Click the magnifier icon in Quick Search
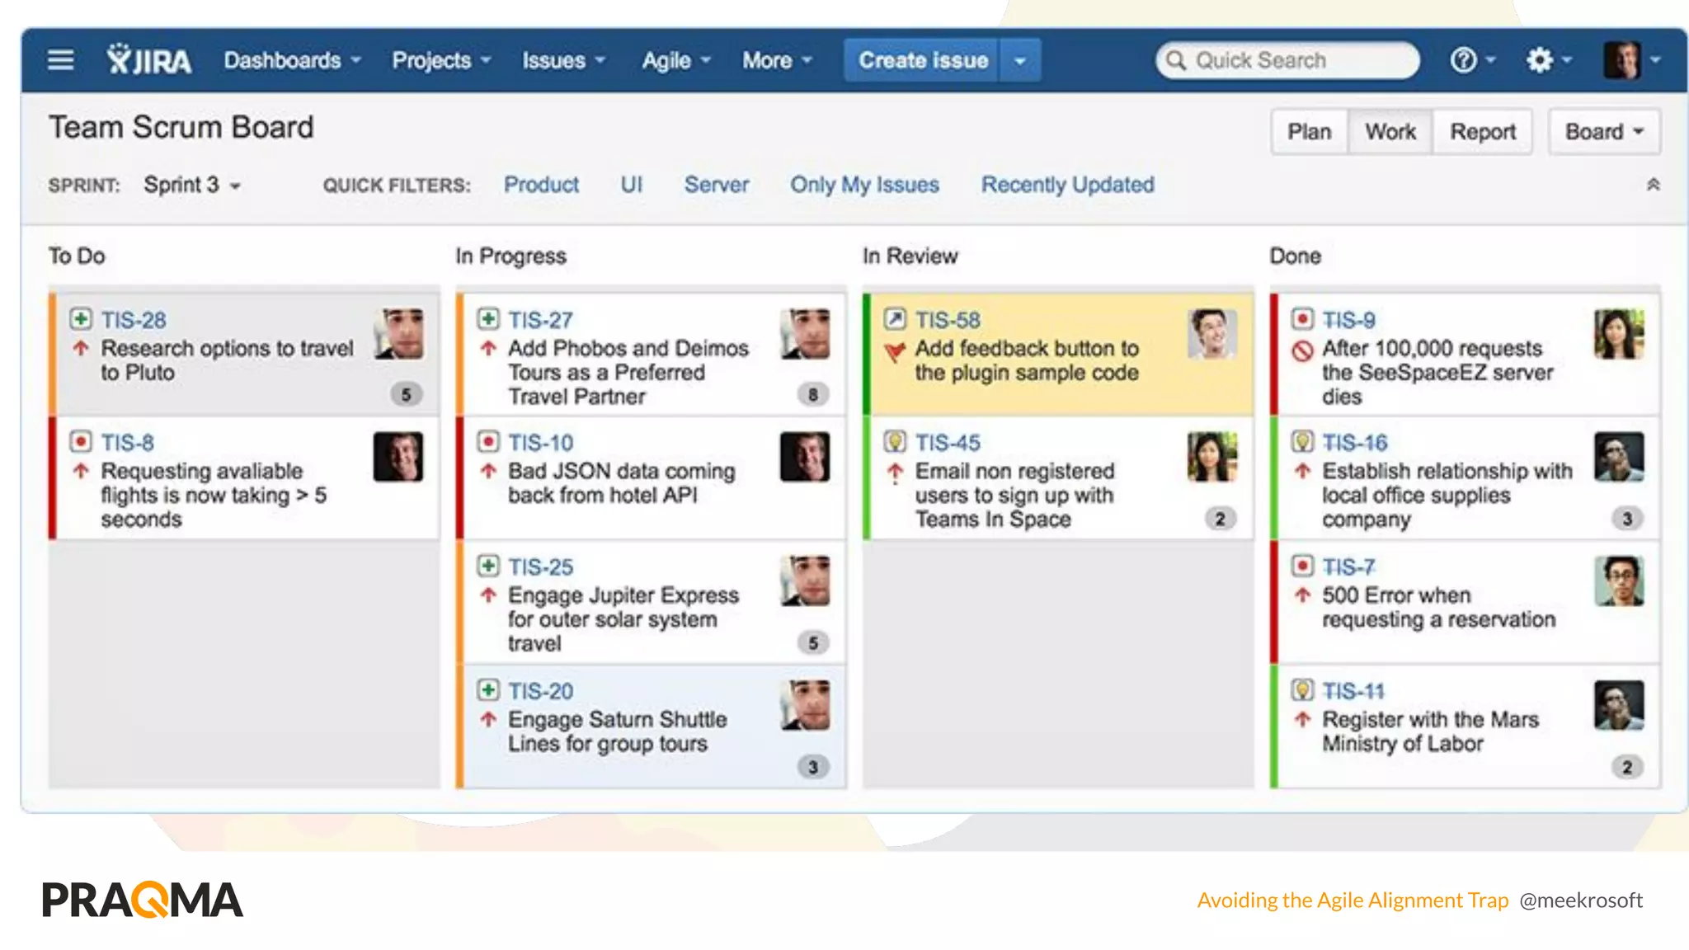The image size is (1689, 950). click(x=1176, y=61)
